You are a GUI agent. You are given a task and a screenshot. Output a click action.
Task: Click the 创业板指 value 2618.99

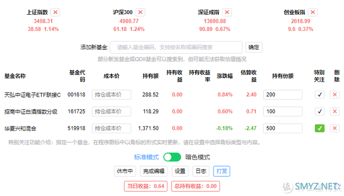click(300, 21)
